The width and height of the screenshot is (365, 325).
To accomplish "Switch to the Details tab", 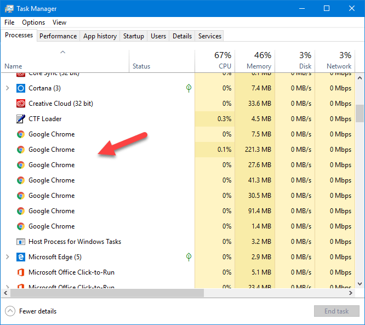I will point(182,36).
